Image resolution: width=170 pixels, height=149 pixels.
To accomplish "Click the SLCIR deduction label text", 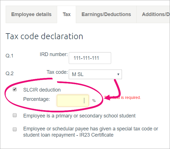I will pos(42,90).
